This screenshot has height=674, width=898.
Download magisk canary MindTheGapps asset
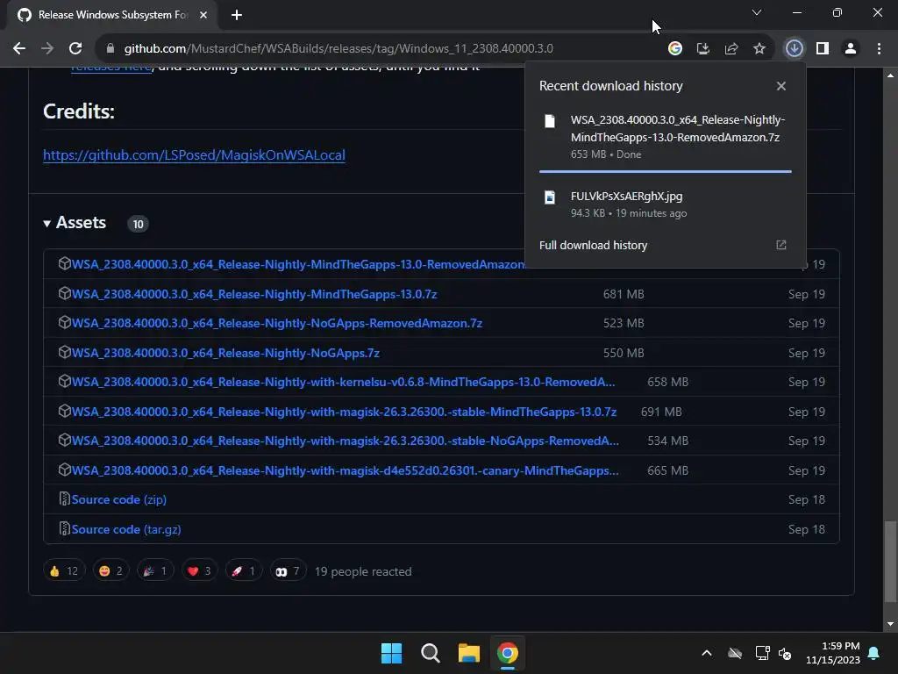(346, 470)
